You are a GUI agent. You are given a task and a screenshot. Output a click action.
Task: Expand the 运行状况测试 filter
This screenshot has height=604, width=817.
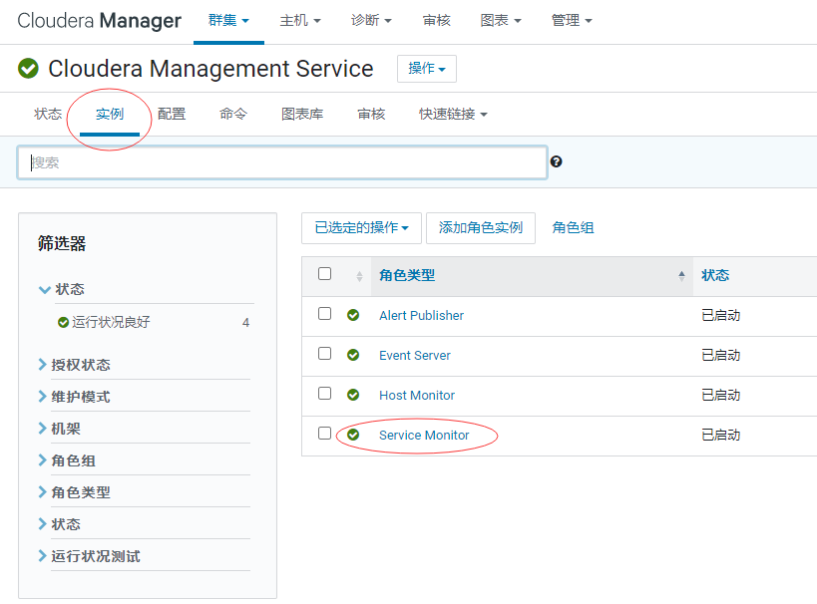[89, 556]
